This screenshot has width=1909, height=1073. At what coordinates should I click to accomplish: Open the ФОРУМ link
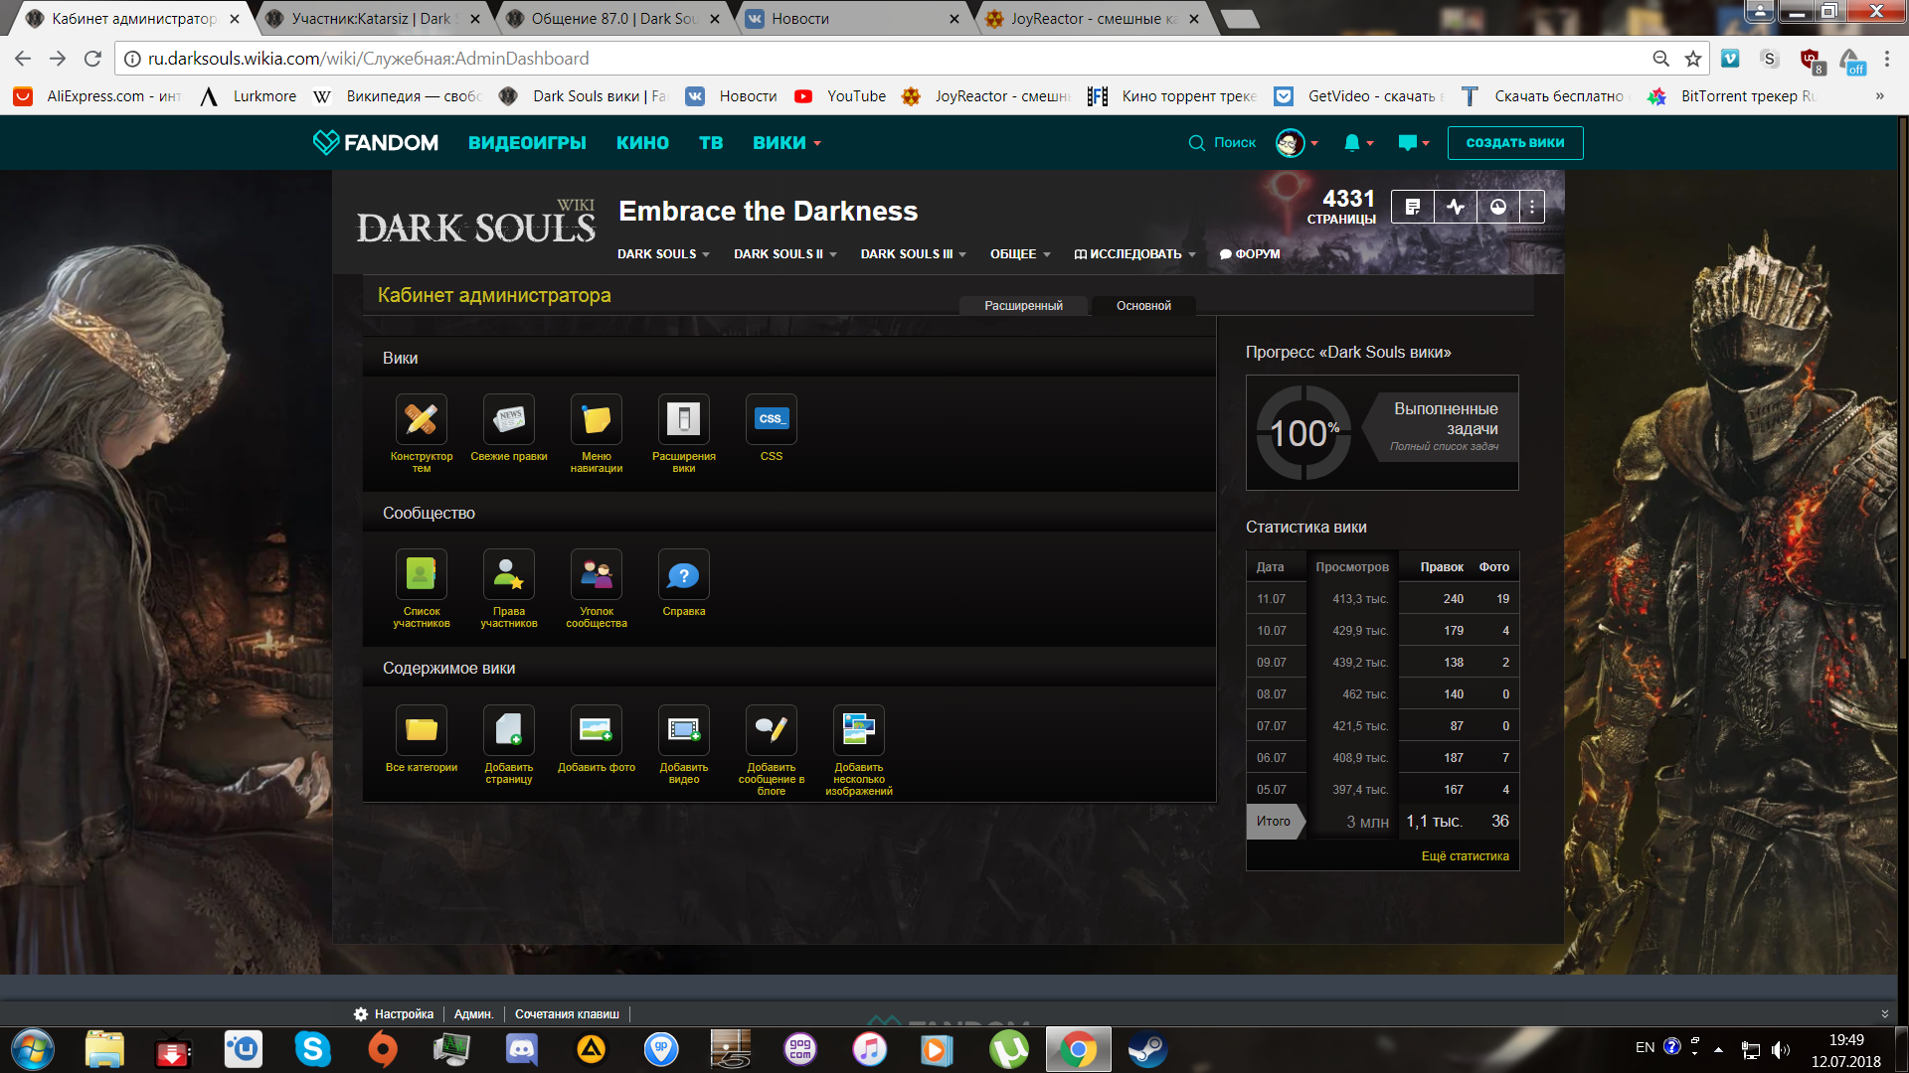click(1250, 254)
